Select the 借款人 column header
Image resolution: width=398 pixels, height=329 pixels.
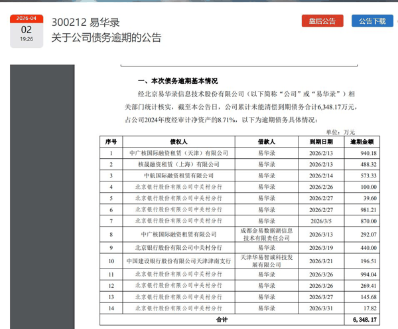point(265,142)
